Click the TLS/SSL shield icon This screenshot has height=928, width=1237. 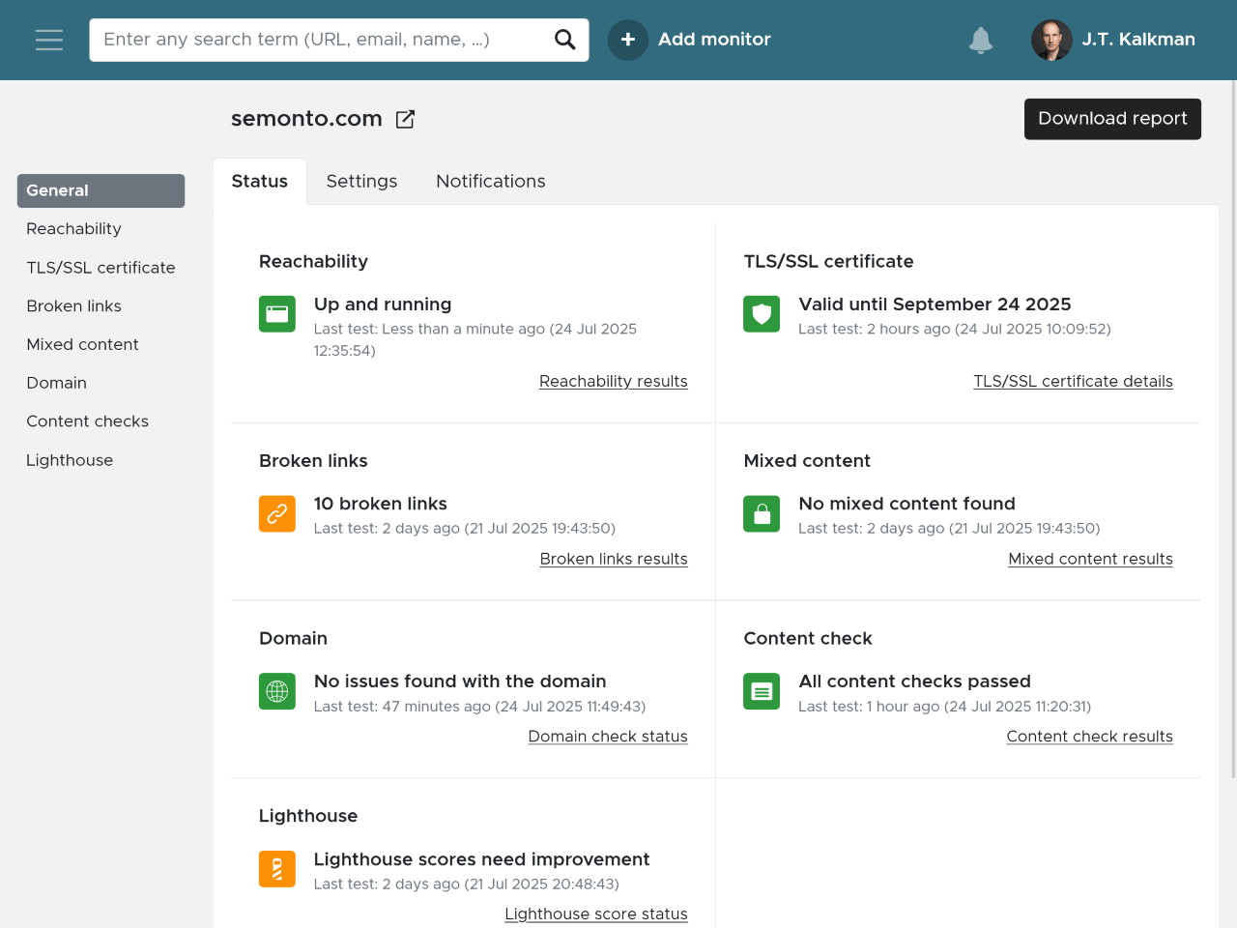pos(762,314)
